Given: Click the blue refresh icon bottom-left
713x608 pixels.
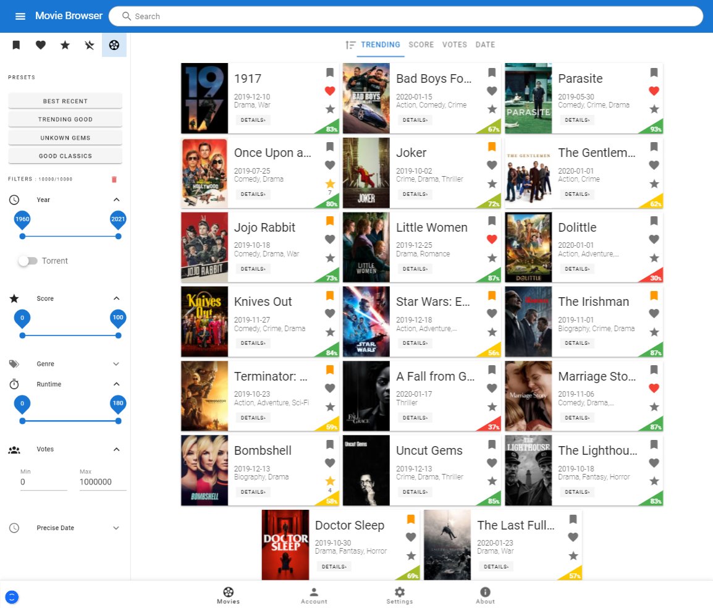Looking at the screenshot, I should (11, 597).
